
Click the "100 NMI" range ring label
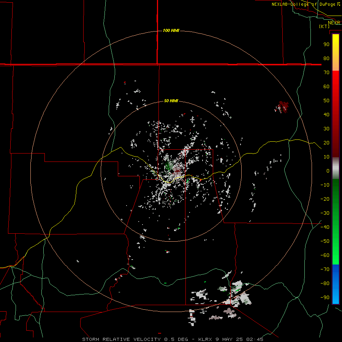[x=171, y=30]
